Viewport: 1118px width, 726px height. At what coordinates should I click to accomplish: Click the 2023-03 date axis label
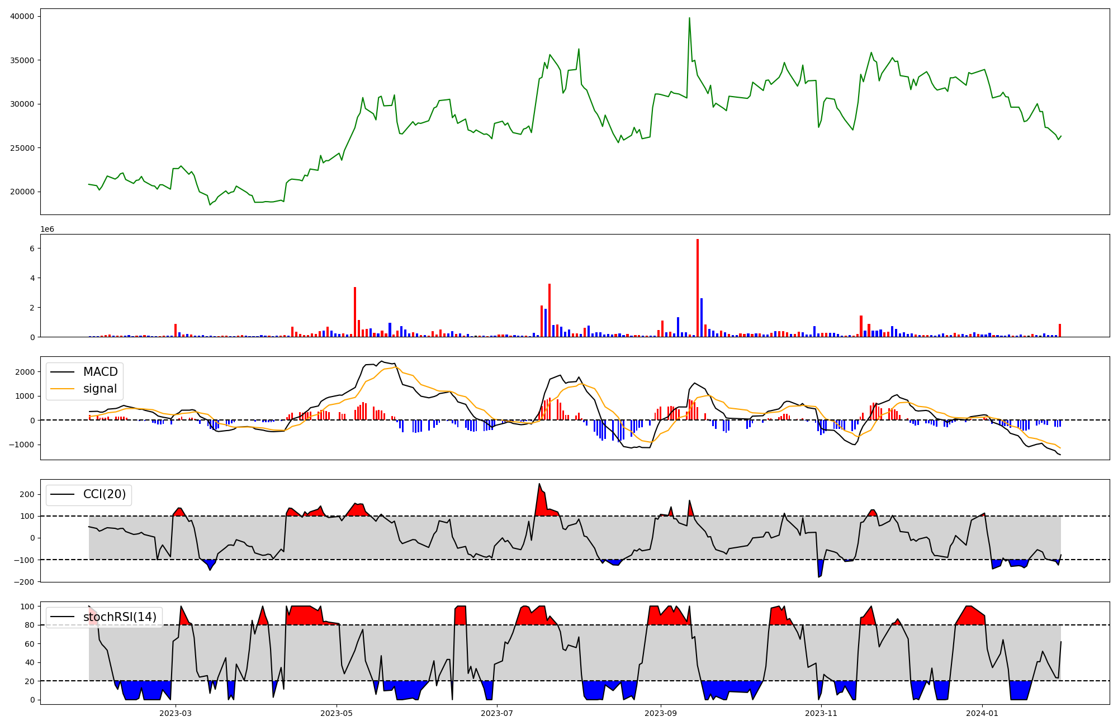[x=176, y=713]
